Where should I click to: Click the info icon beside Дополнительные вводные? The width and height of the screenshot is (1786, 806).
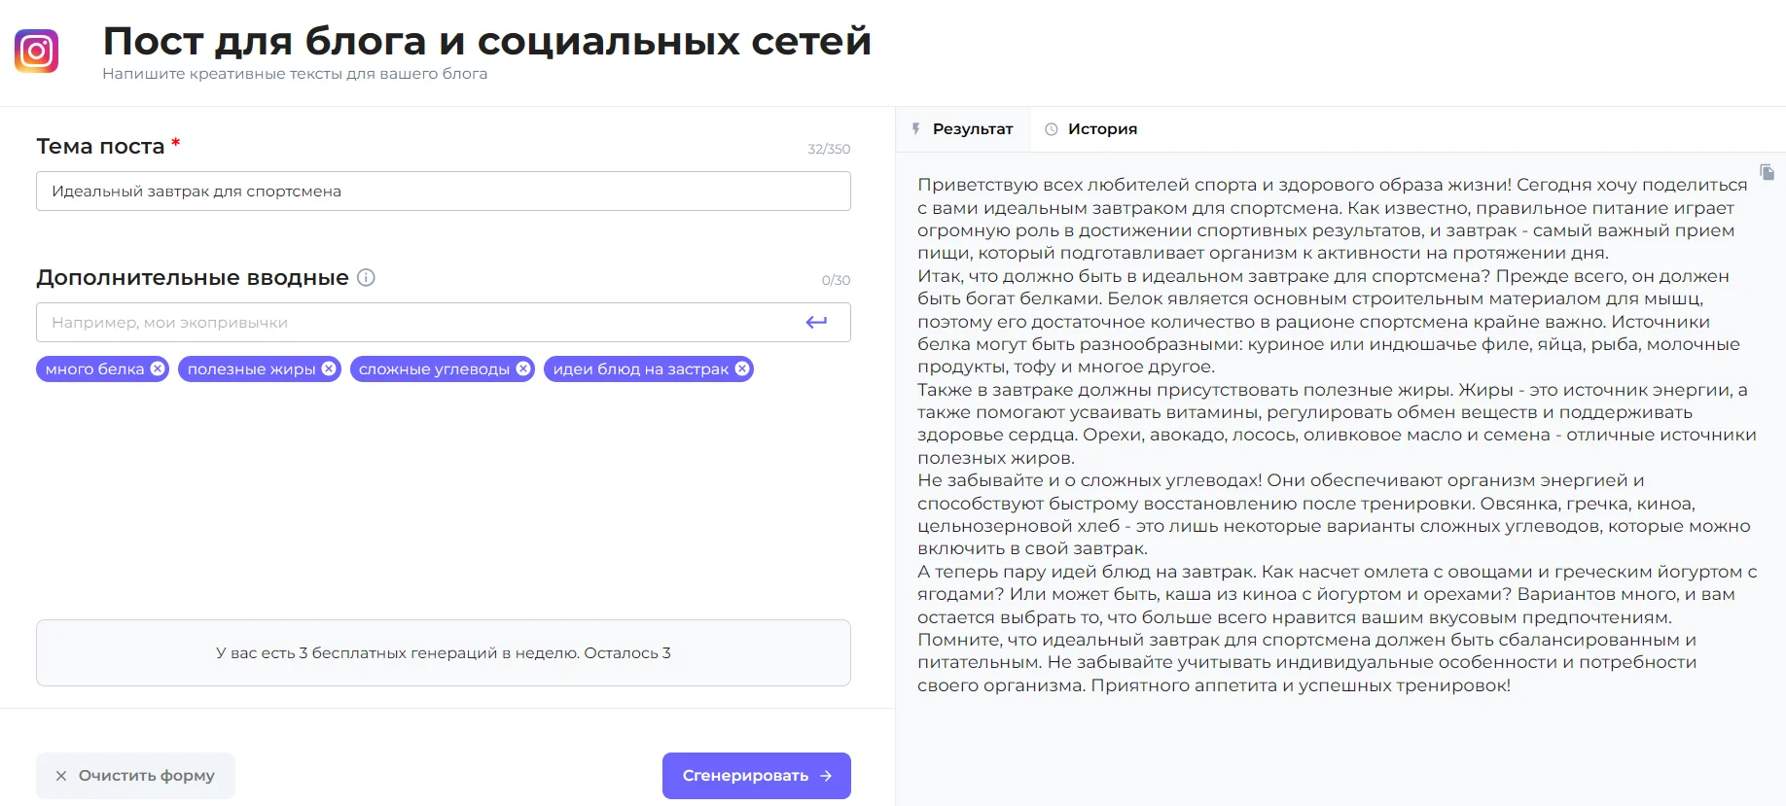point(366,277)
